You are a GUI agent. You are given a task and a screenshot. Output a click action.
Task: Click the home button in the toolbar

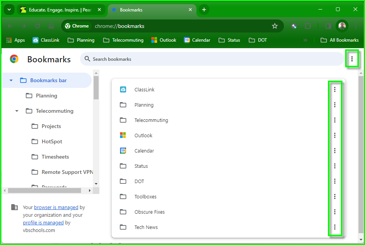pyautogui.click(x=51, y=26)
